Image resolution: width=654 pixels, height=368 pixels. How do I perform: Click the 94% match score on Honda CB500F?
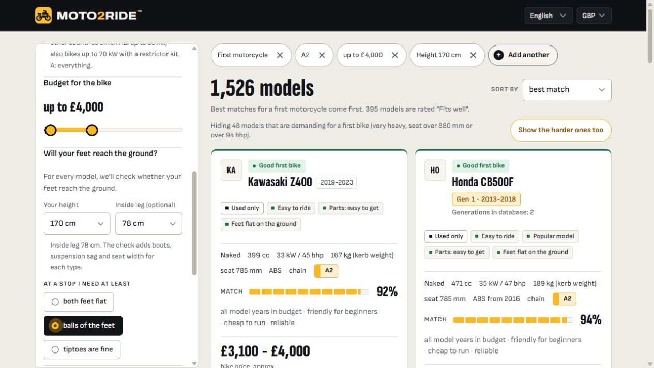[590, 320]
